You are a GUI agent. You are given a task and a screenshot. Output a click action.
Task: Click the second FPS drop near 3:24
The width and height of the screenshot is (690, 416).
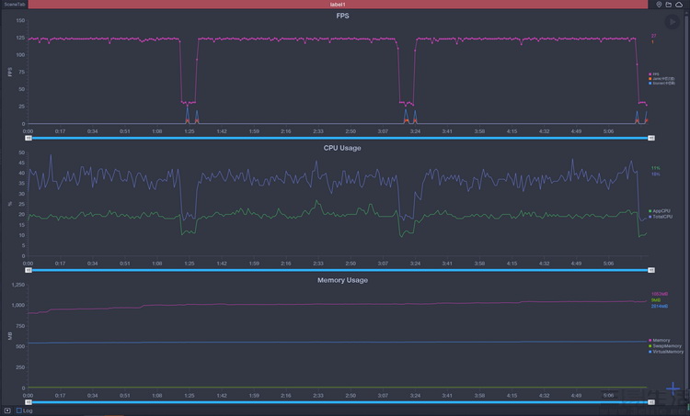click(x=407, y=103)
